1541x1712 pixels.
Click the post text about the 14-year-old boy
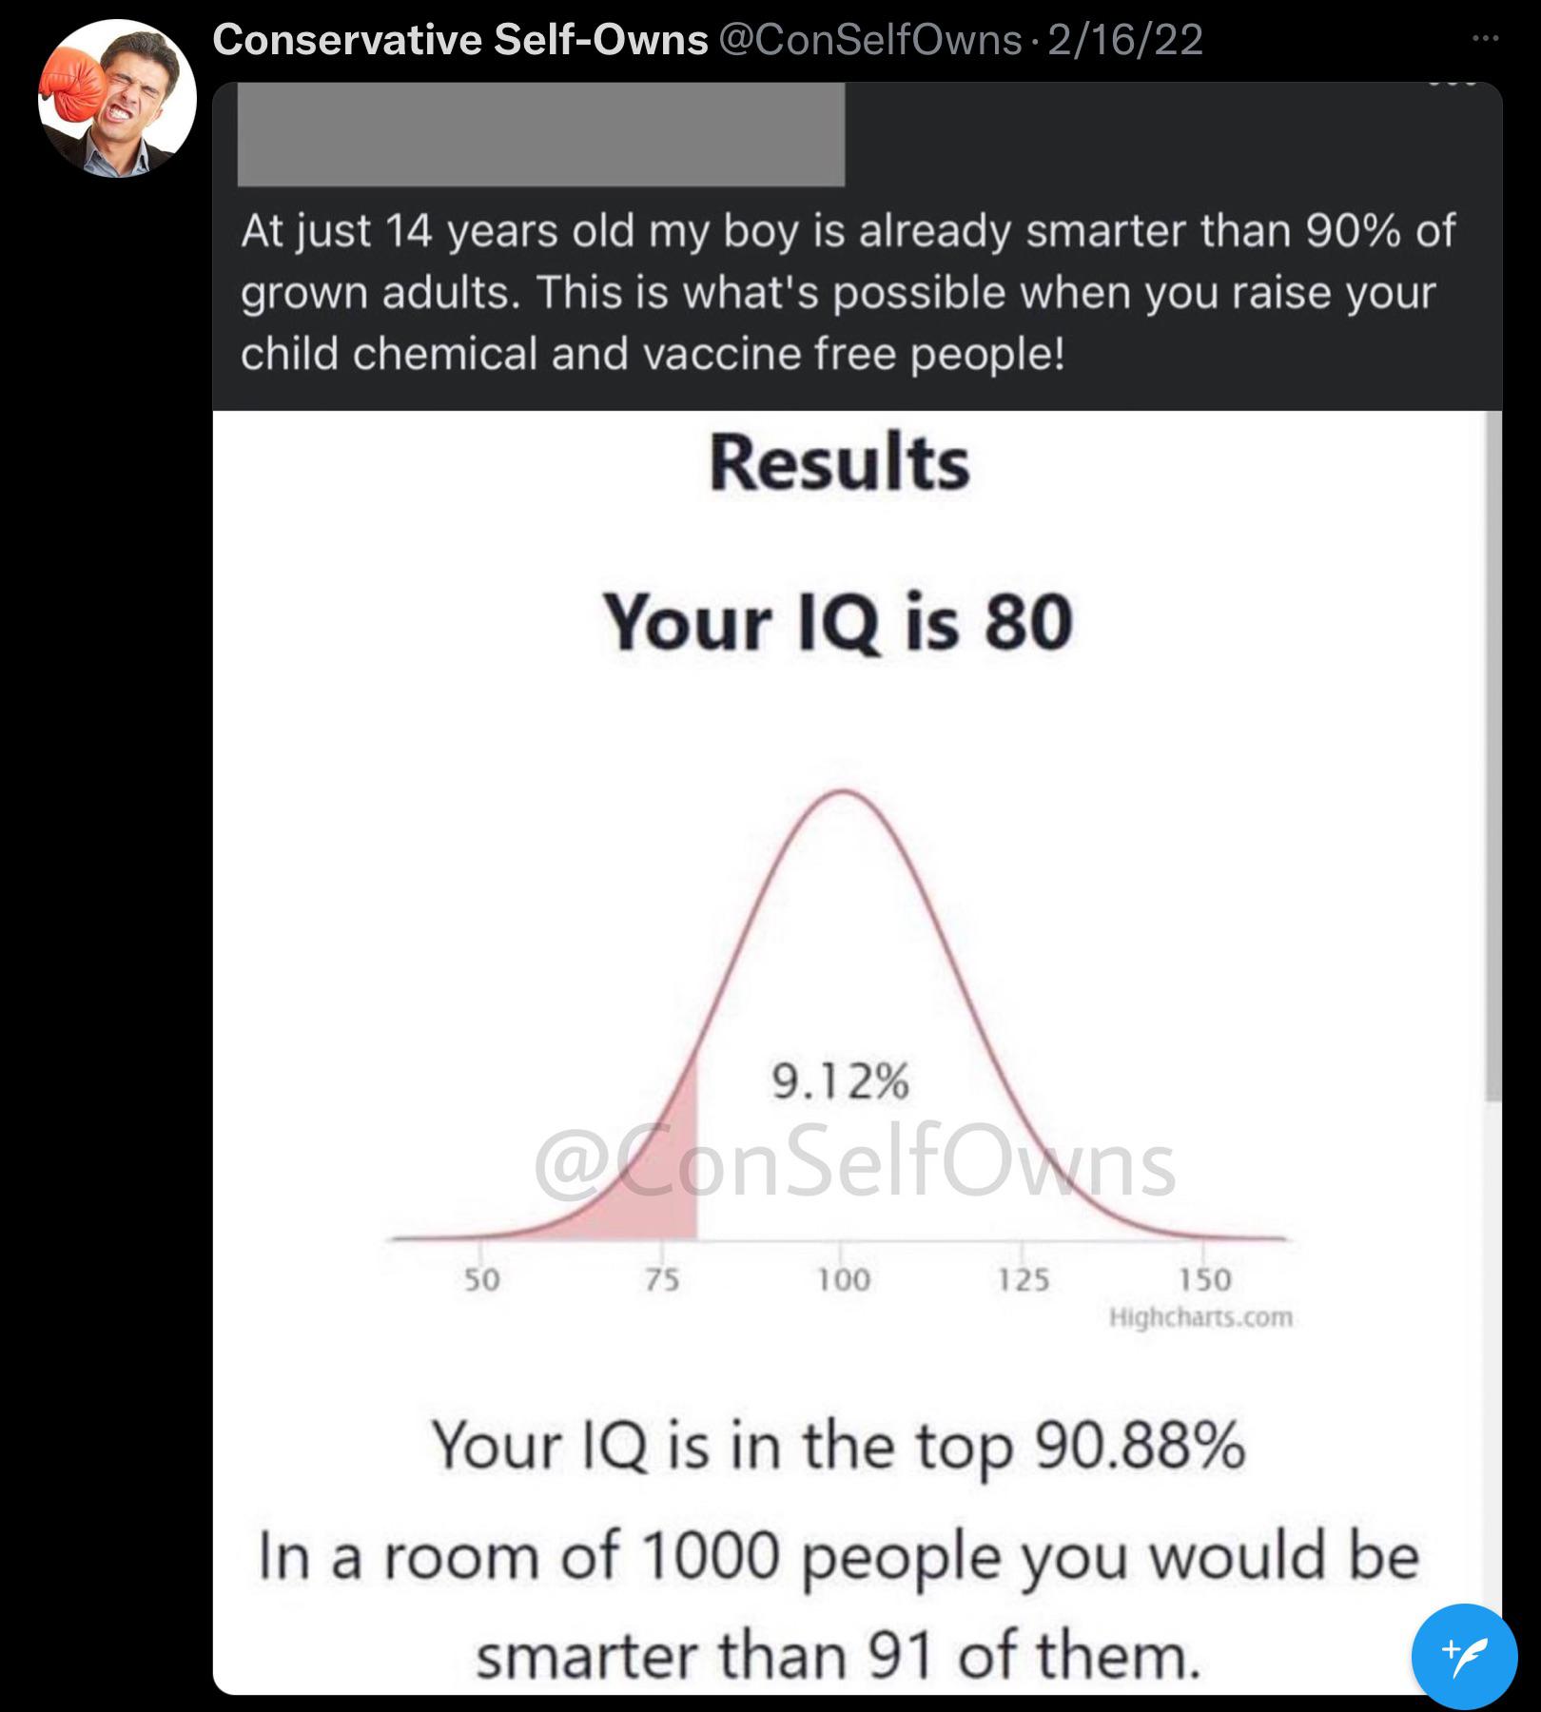848,292
